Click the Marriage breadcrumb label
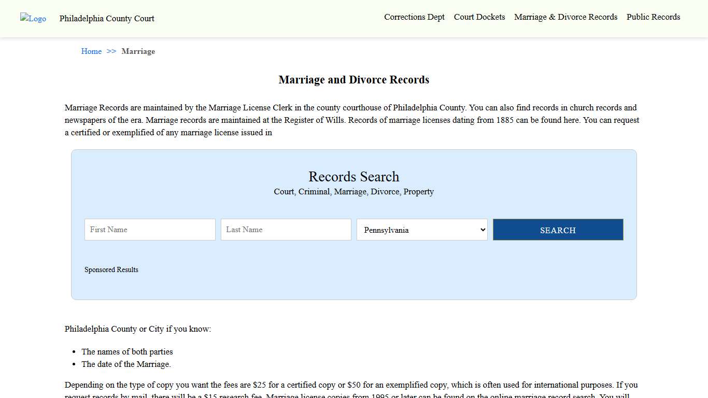The image size is (708, 398). (x=138, y=51)
